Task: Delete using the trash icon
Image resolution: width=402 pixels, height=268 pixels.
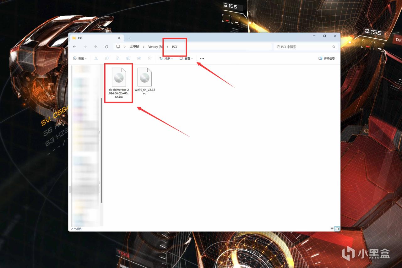Action: [150, 58]
